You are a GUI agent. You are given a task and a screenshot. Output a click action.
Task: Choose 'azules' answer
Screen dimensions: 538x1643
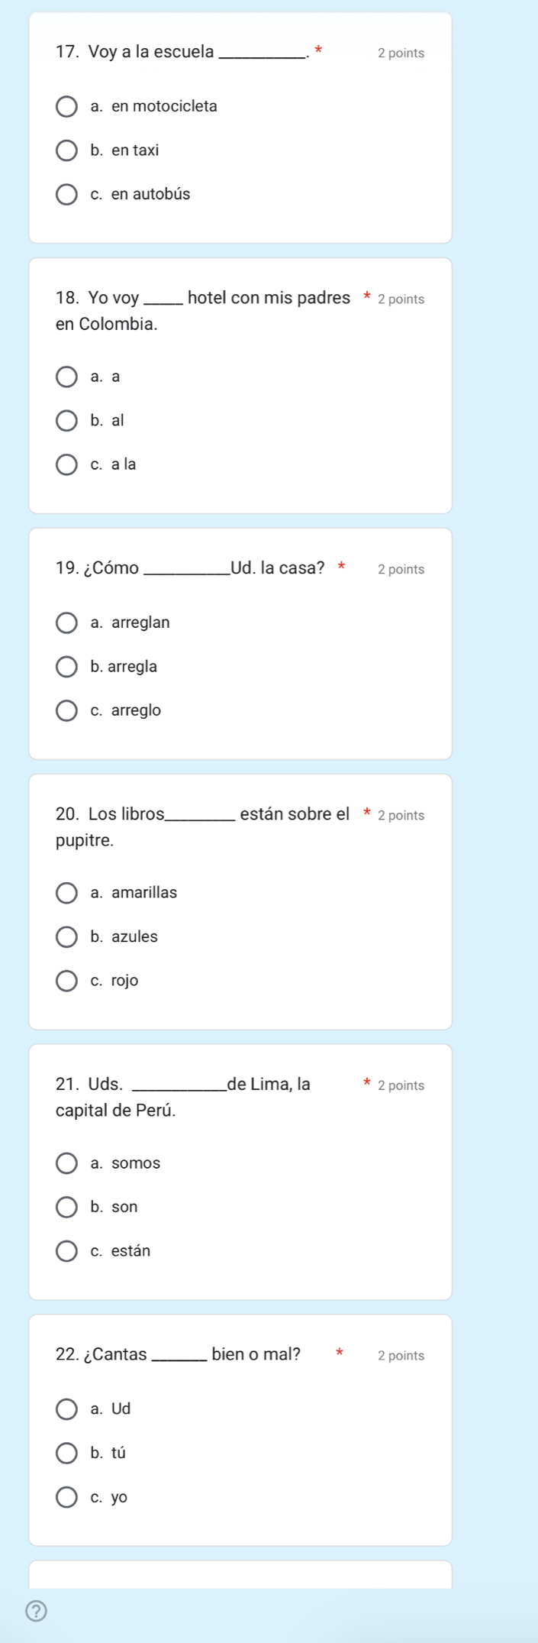[x=67, y=936]
